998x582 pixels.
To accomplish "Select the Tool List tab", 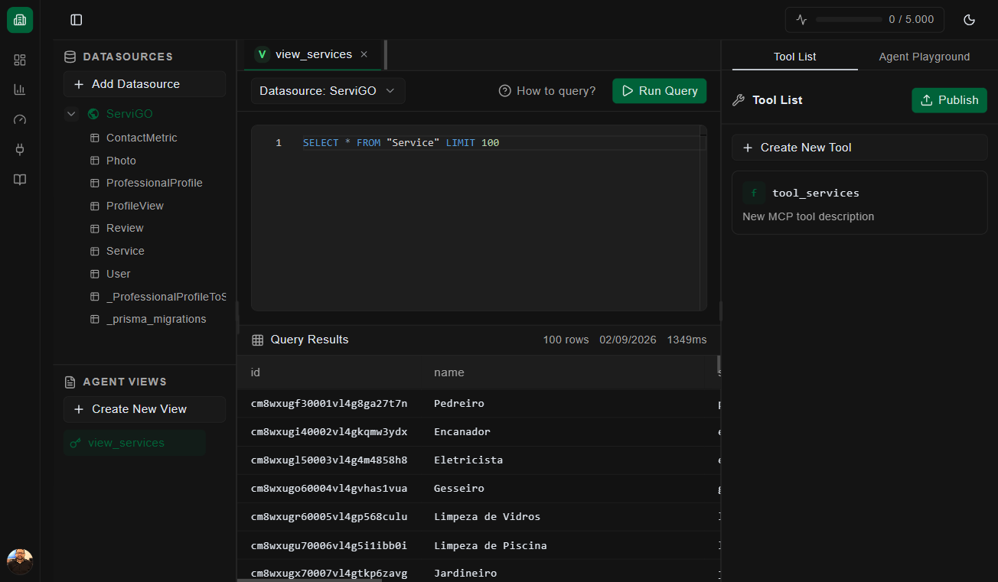I will pos(794,57).
